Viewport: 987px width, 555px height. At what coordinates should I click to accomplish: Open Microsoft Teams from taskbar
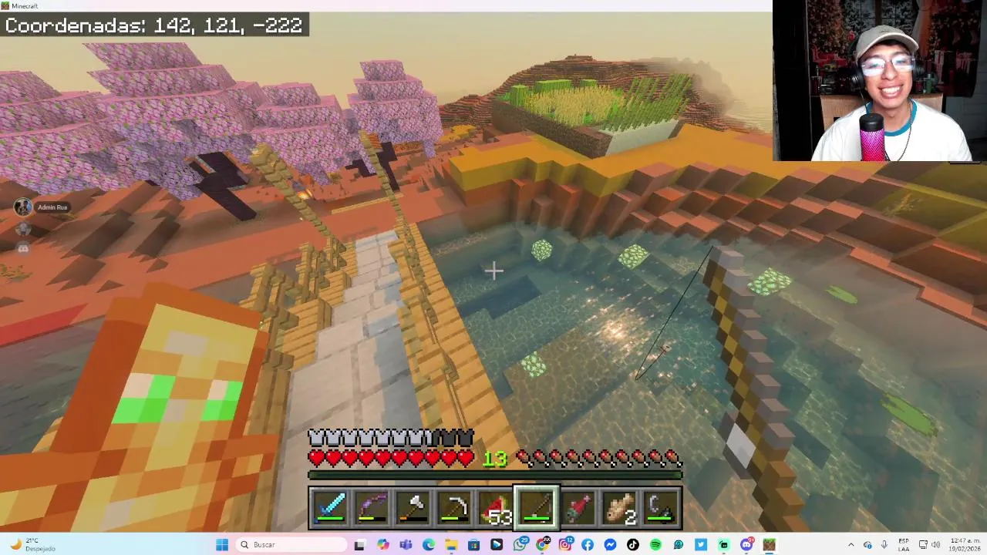pyautogui.click(x=406, y=544)
